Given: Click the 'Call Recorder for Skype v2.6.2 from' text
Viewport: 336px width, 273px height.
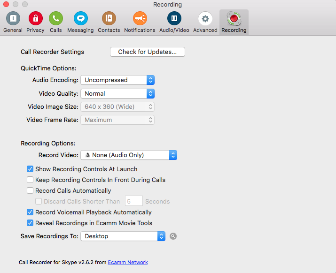Looking at the screenshot, I should coord(63,262).
